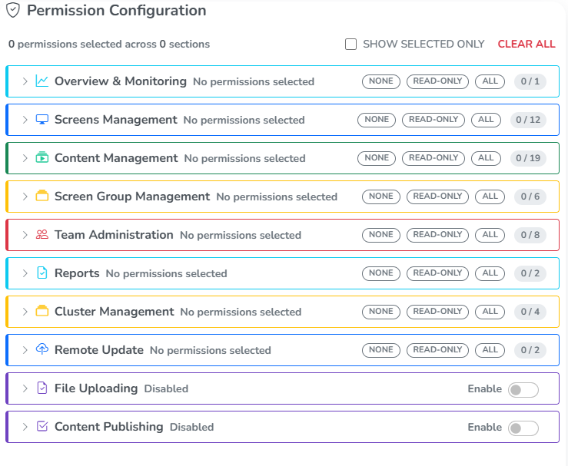The image size is (568, 466).
Task: Set Team Administration to None
Action: click(381, 235)
